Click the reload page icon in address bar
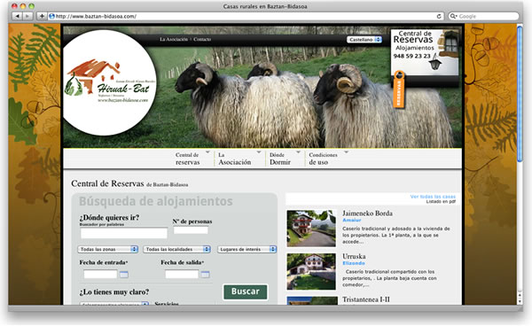The image size is (532, 326). [439, 16]
